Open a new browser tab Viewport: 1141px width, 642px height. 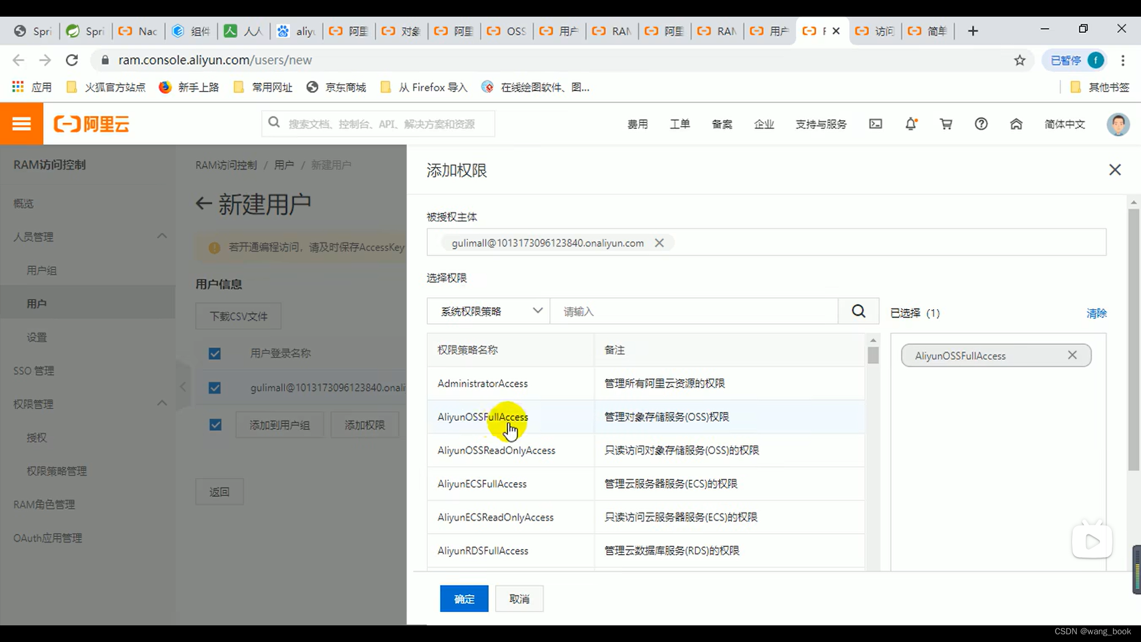click(x=973, y=31)
